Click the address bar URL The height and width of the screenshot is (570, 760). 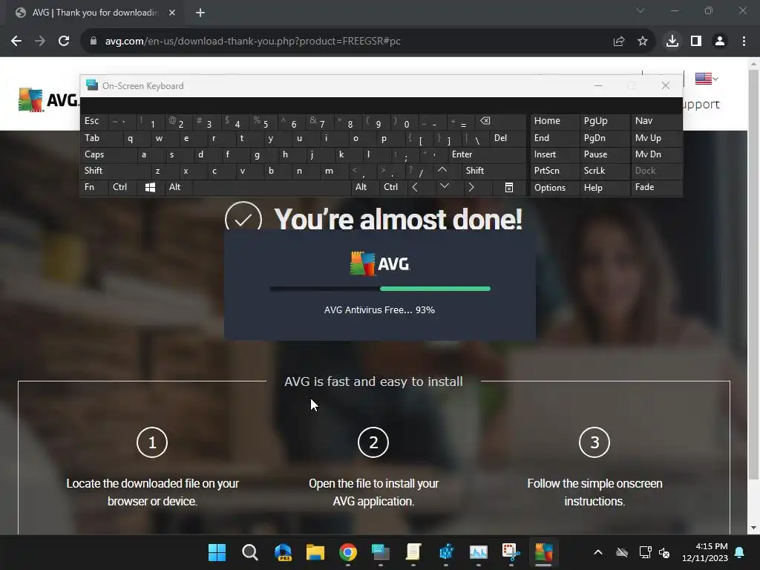coord(252,42)
